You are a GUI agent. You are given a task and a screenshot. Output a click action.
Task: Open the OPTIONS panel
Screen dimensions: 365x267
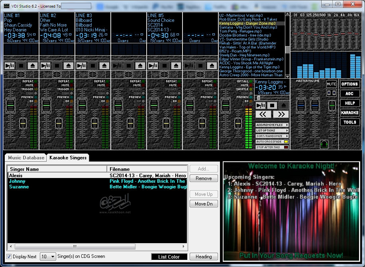pyautogui.click(x=349, y=84)
